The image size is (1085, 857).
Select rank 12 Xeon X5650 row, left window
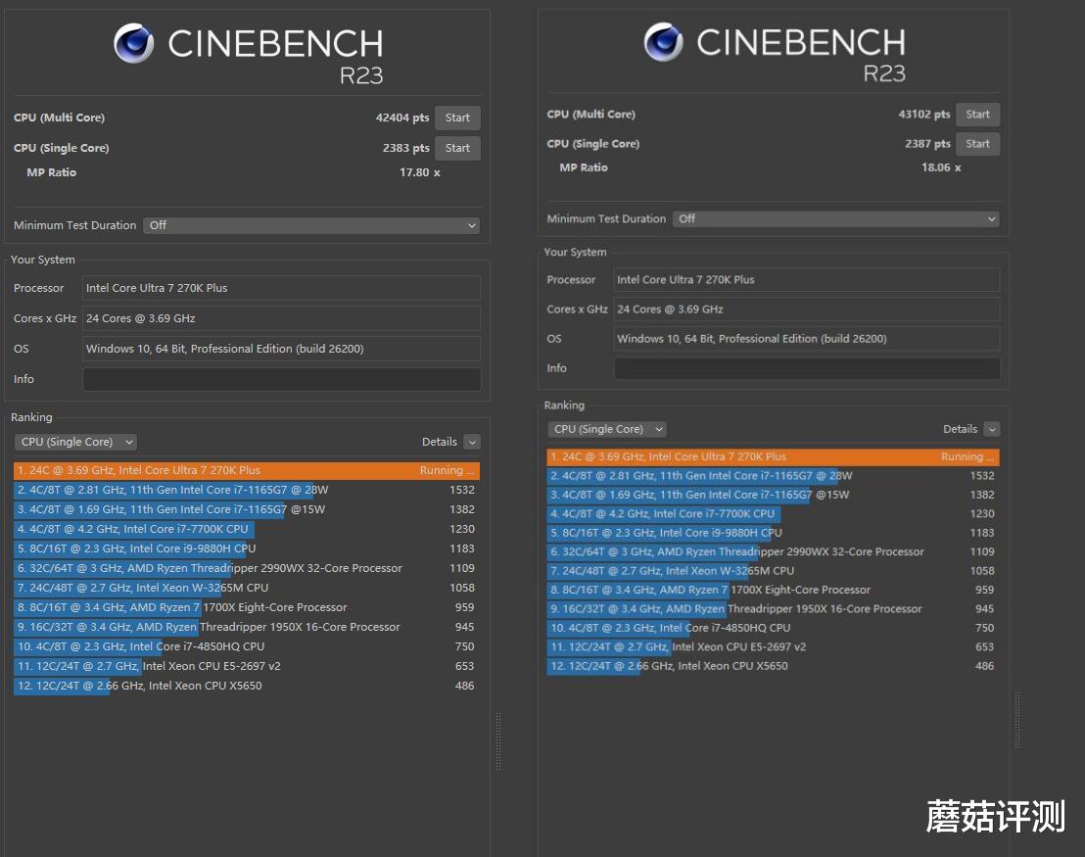(x=247, y=686)
